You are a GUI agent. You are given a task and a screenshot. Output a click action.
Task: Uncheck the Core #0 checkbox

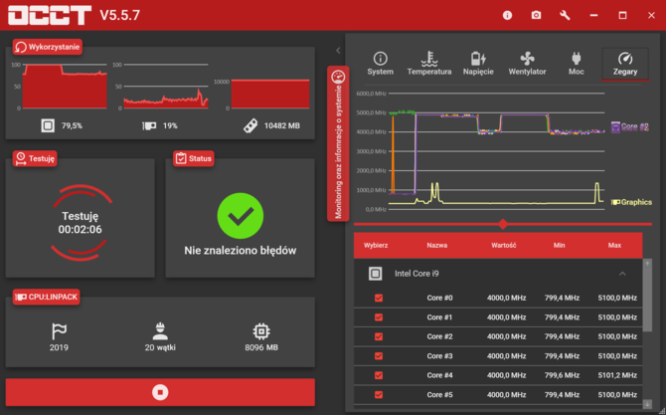tap(379, 299)
